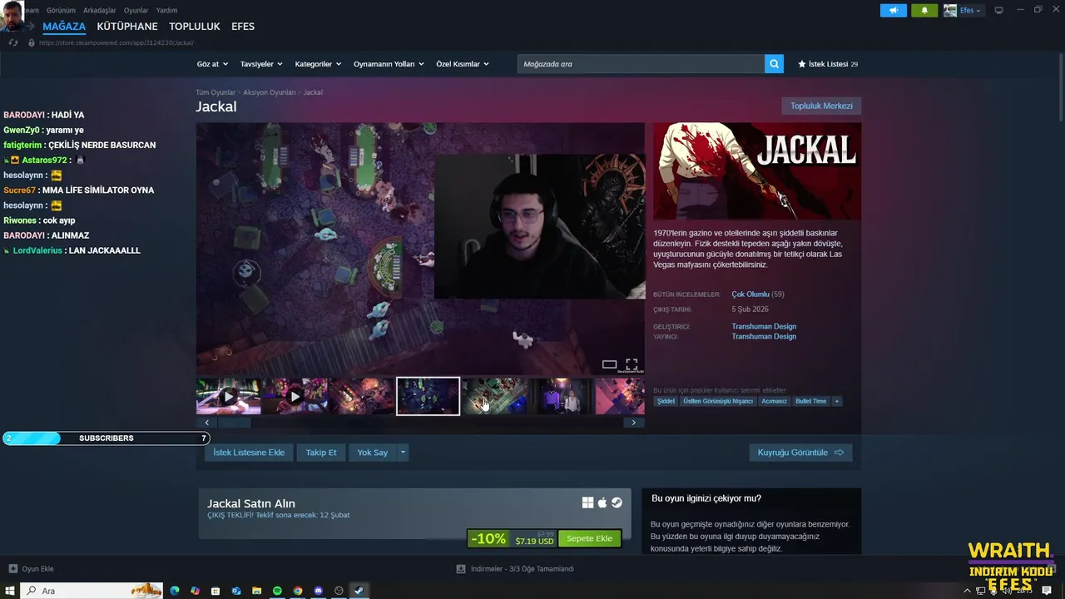Click the Takip Et button

pos(321,453)
